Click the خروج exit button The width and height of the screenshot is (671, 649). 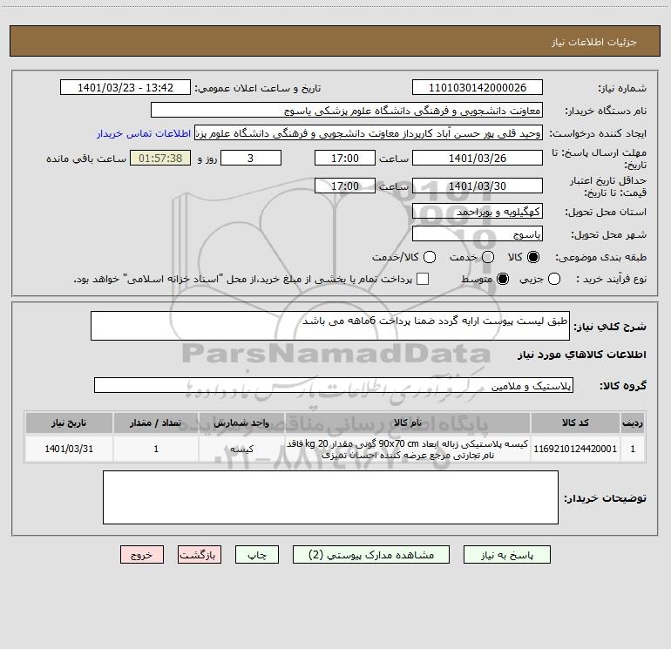point(142,554)
